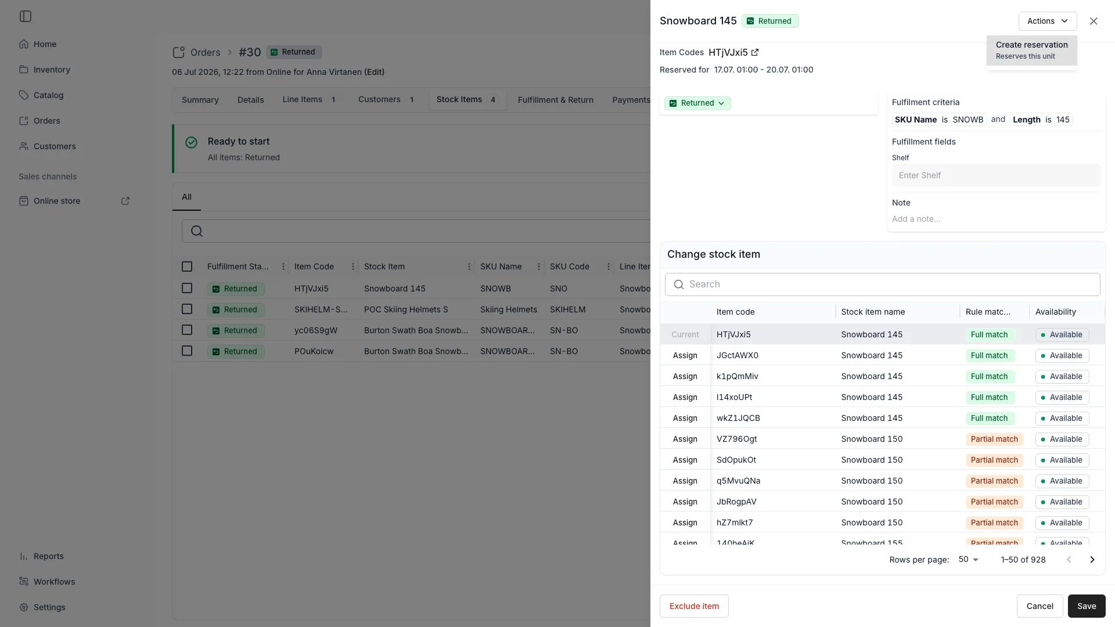Switch to the Line Items tab
The width and height of the screenshot is (1115, 627).
309,100
